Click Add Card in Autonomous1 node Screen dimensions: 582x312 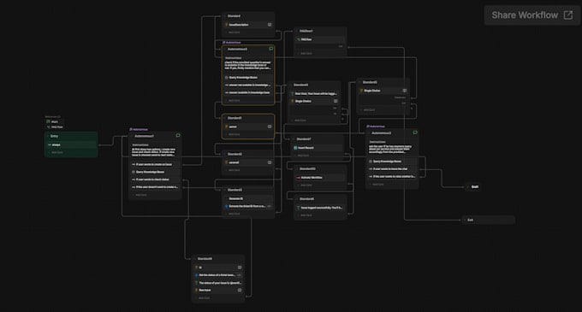click(140, 195)
